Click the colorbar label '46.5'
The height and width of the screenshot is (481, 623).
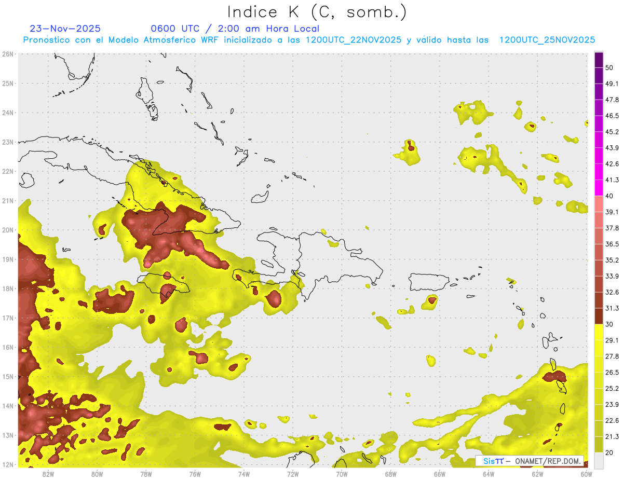point(612,116)
